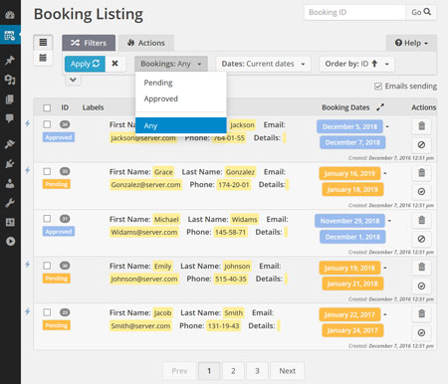Open the Media sidebar icon
The height and width of the screenshot is (384, 448).
pos(10,80)
